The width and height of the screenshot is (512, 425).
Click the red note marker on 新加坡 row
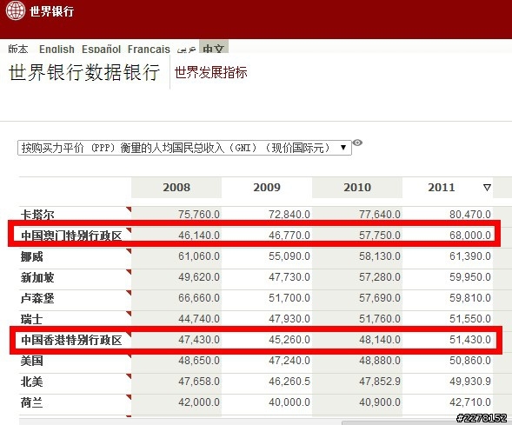coord(129,272)
